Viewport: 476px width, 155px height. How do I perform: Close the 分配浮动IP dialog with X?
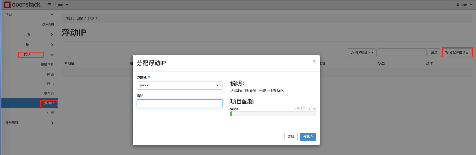314,61
